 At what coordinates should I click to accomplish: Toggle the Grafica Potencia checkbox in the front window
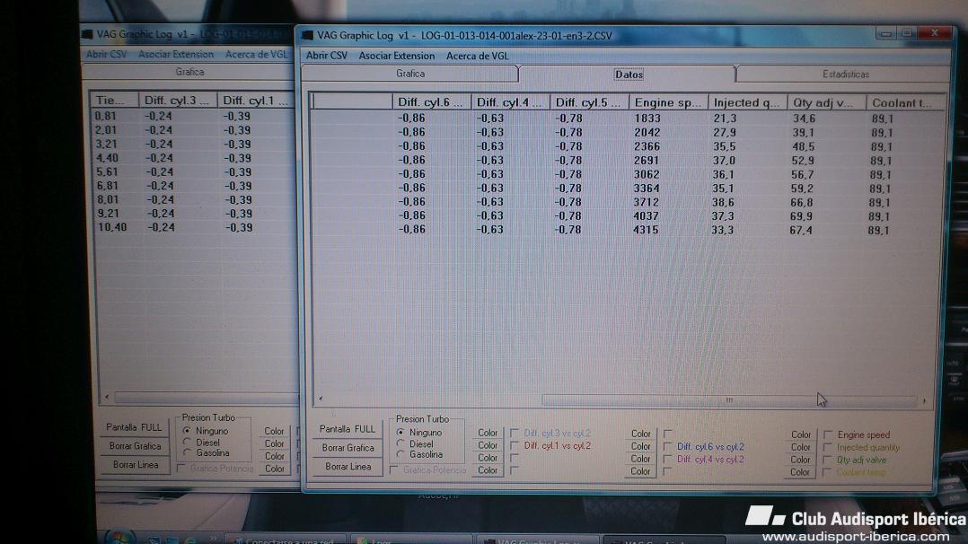click(x=393, y=469)
